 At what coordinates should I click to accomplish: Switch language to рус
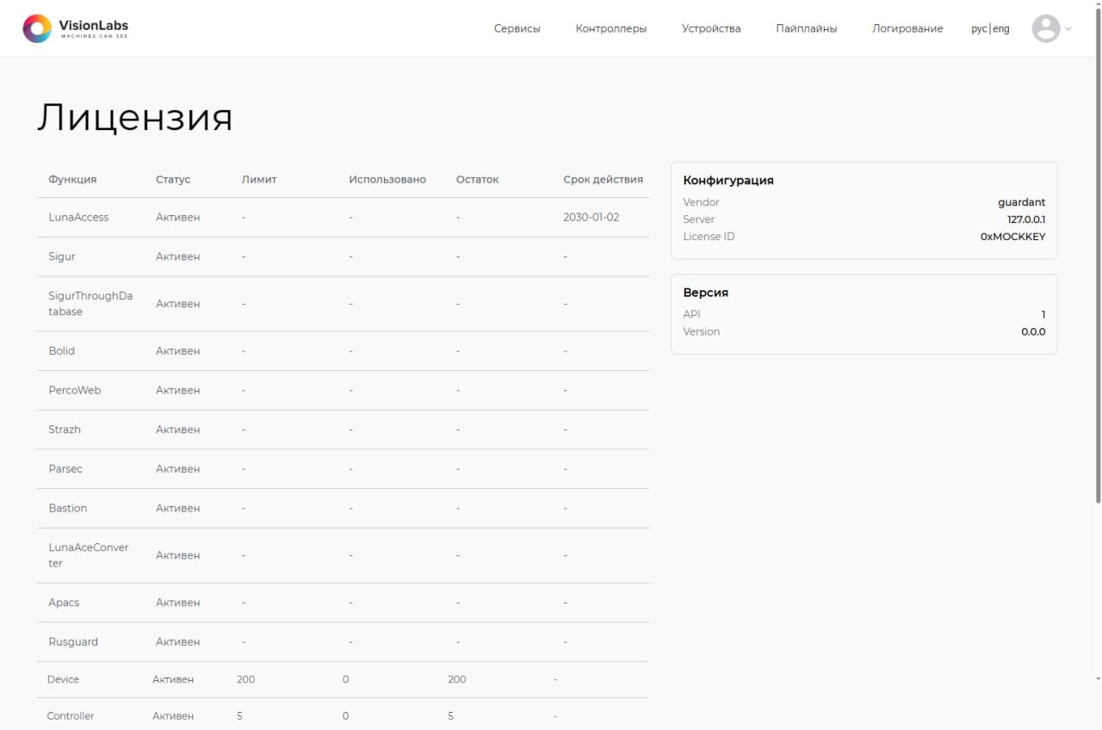[x=979, y=28]
